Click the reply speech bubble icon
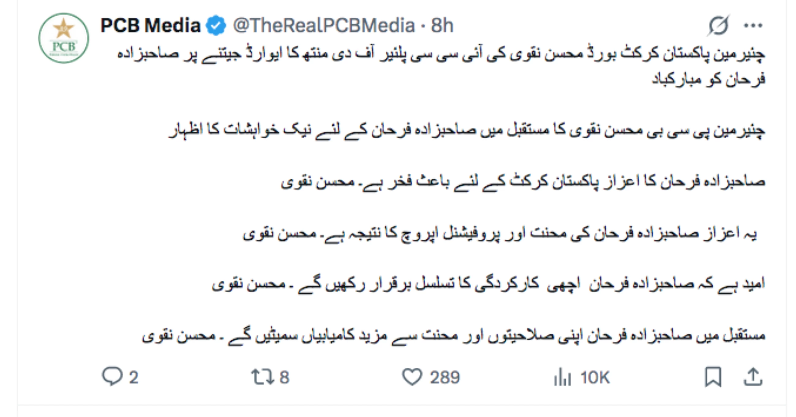This screenshot has width=796, height=417. (112, 377)
